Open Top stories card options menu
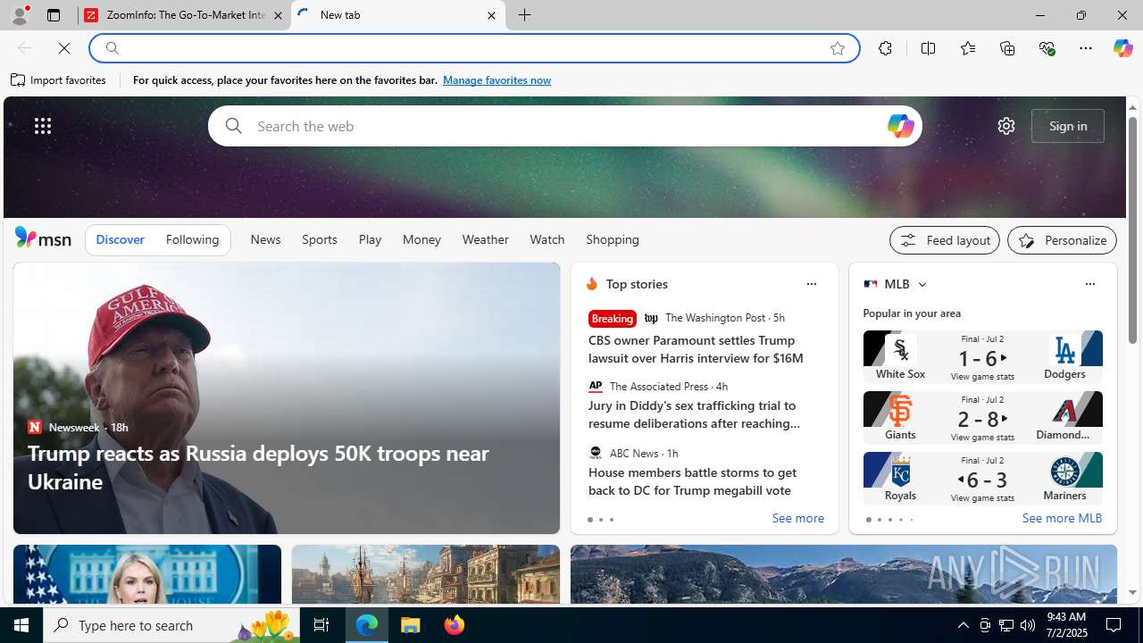The image size is (1143, 643). pyautogui.click(x=811, y=284)
